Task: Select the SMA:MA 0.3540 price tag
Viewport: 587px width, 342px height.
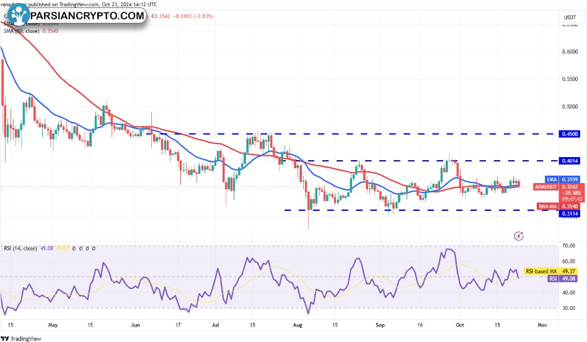Action: (x=558, y=206)
